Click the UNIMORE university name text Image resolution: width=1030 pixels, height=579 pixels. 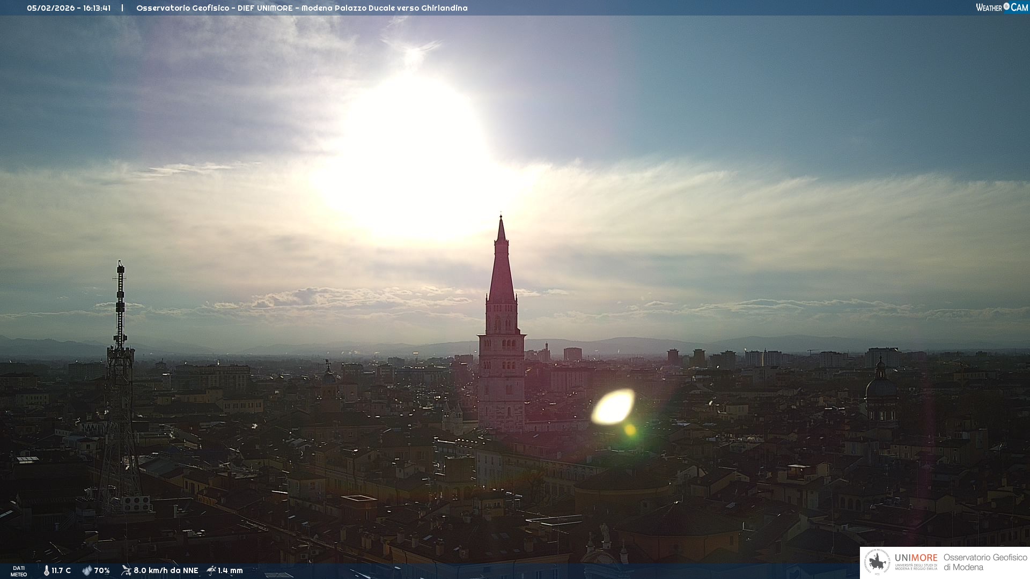[x=916, y=558]
